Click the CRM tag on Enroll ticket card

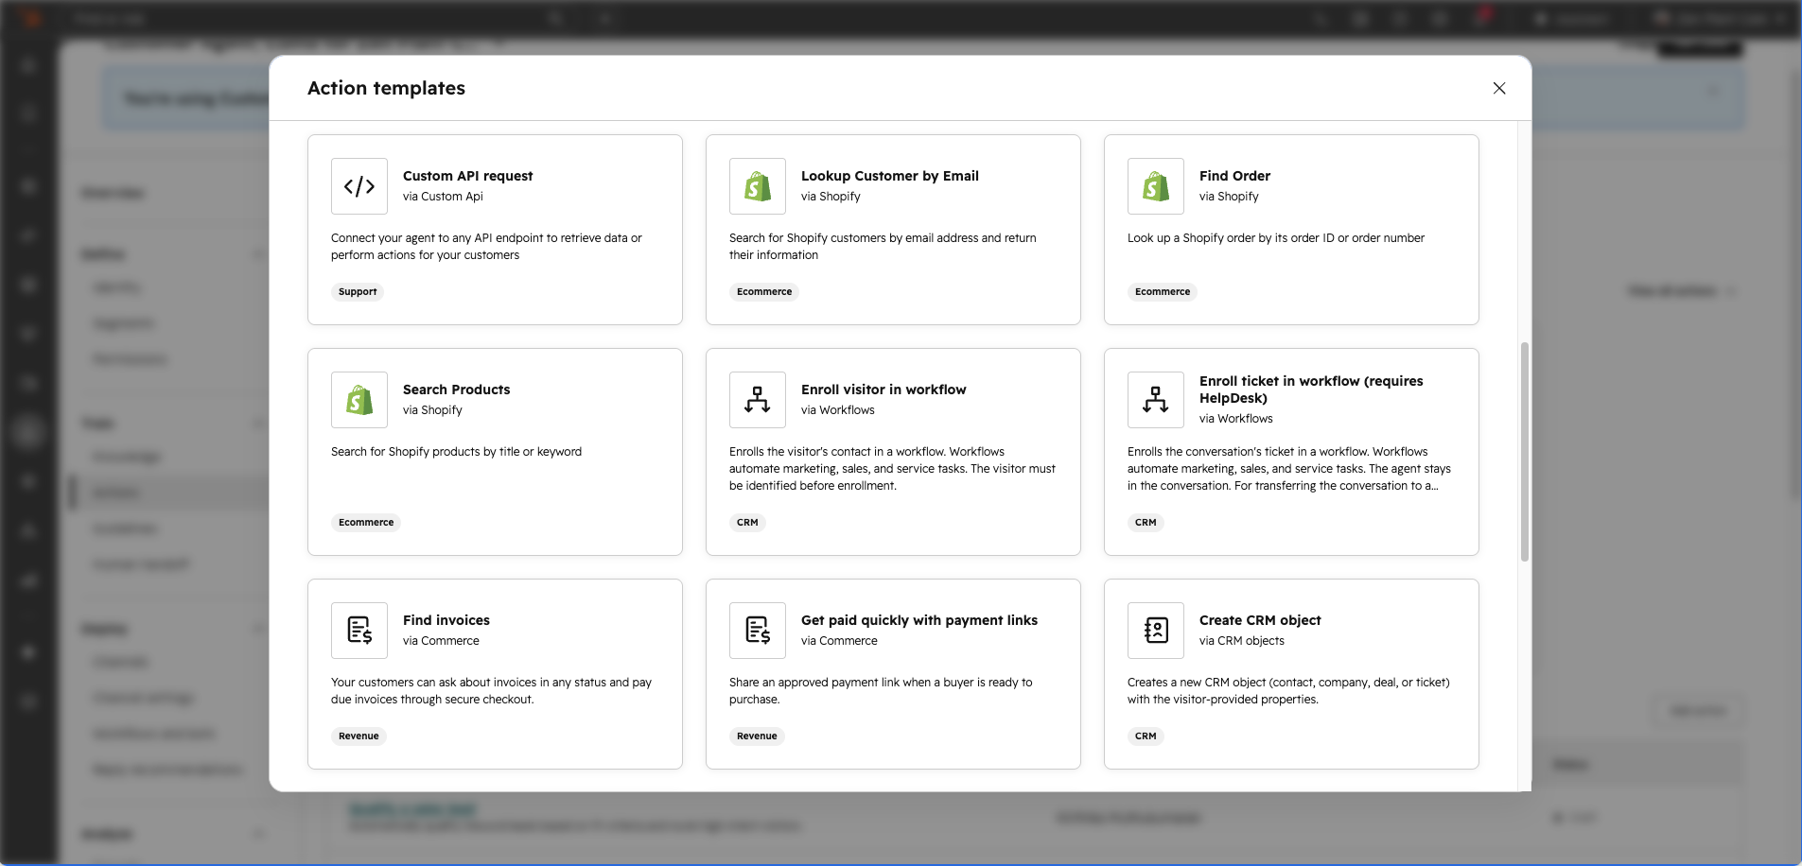[x=1146, y=523]
